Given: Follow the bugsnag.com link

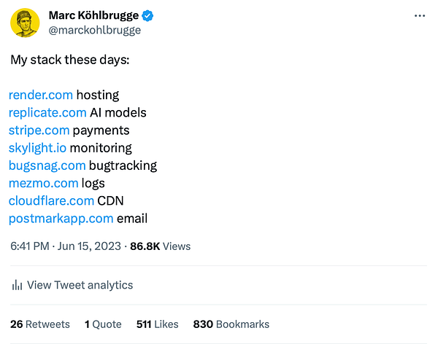Looking at the screenshot, I should (x=47, y=165).
